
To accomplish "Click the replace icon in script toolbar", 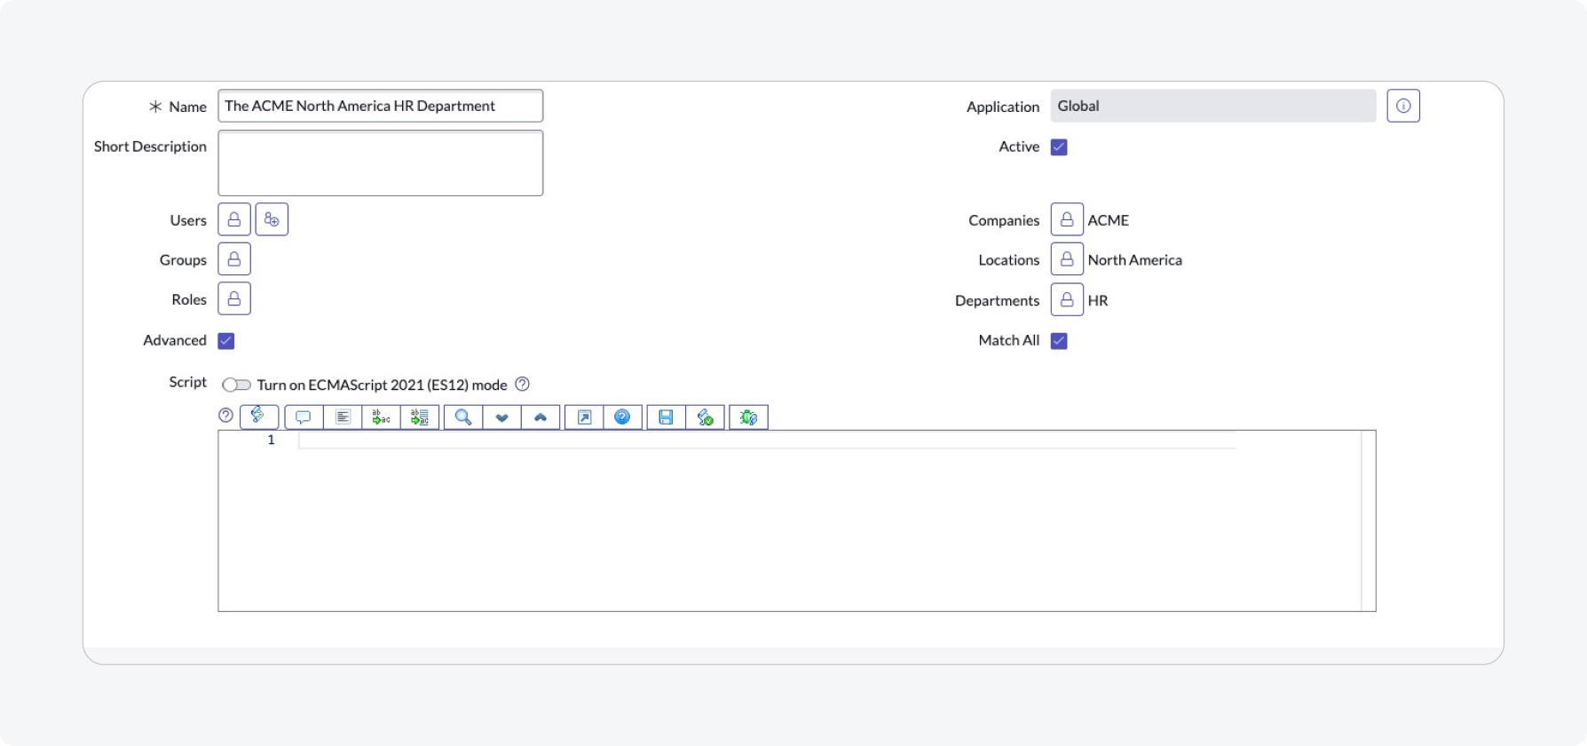I will click(x=382, y=417).
